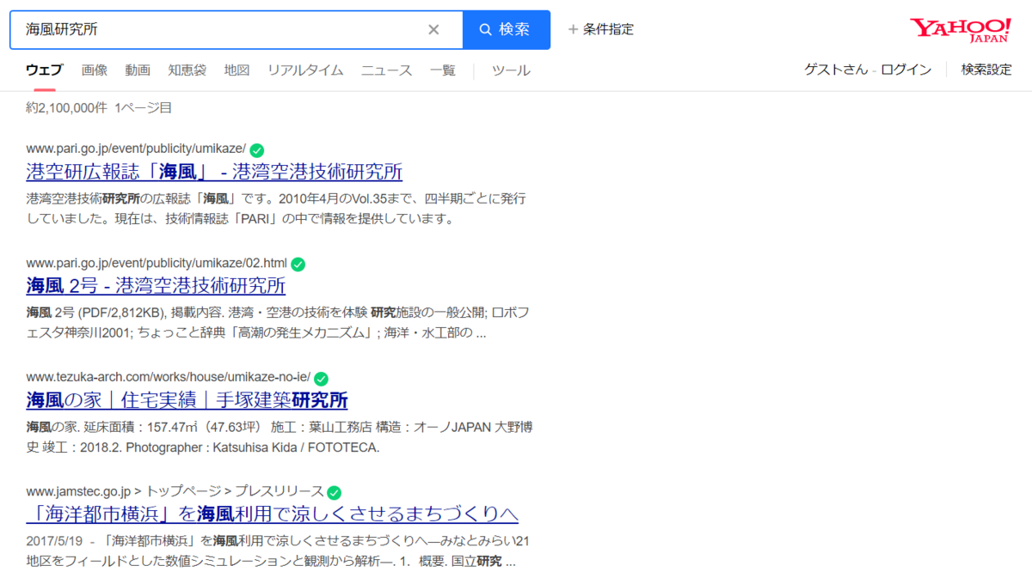Screen dimensions: 1032x578
Task: Click the blue 検索 search button
Action: [507, 29]
